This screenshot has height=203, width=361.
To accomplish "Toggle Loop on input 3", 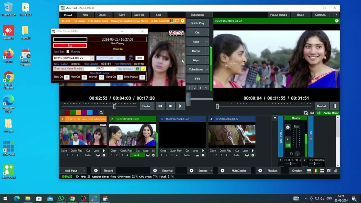I will [195, 151].
